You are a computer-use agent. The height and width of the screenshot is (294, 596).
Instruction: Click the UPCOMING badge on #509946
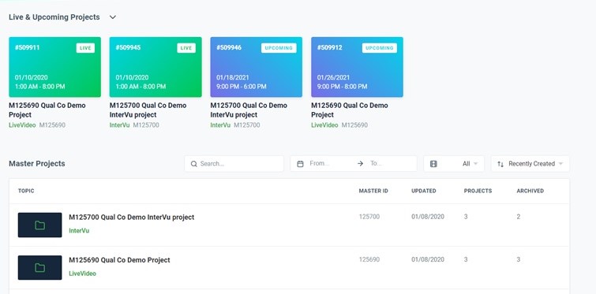point(279,48)
